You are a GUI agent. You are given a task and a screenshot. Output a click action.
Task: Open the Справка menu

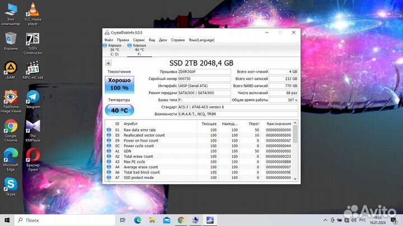[x=178, y=40]
